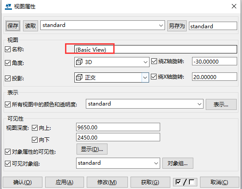Open the 正交 projection dropdown arrow
Image resolution: width=242 pixels, height=189 pixels.
pos(145,77)
